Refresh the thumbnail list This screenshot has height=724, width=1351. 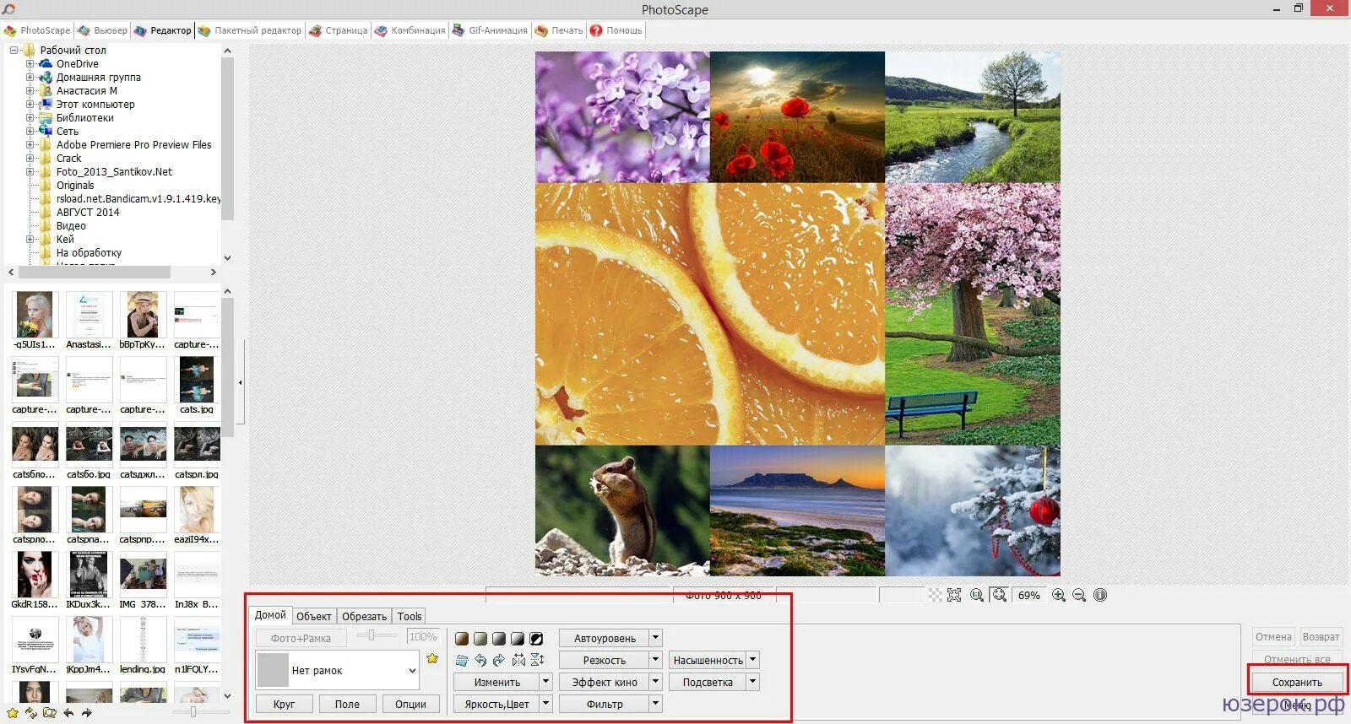(x=31, y=713)
